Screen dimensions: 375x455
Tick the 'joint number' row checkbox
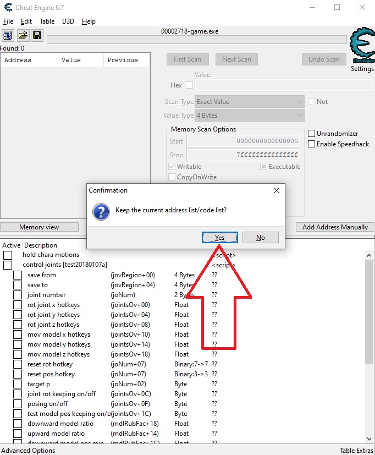point(18,295)
